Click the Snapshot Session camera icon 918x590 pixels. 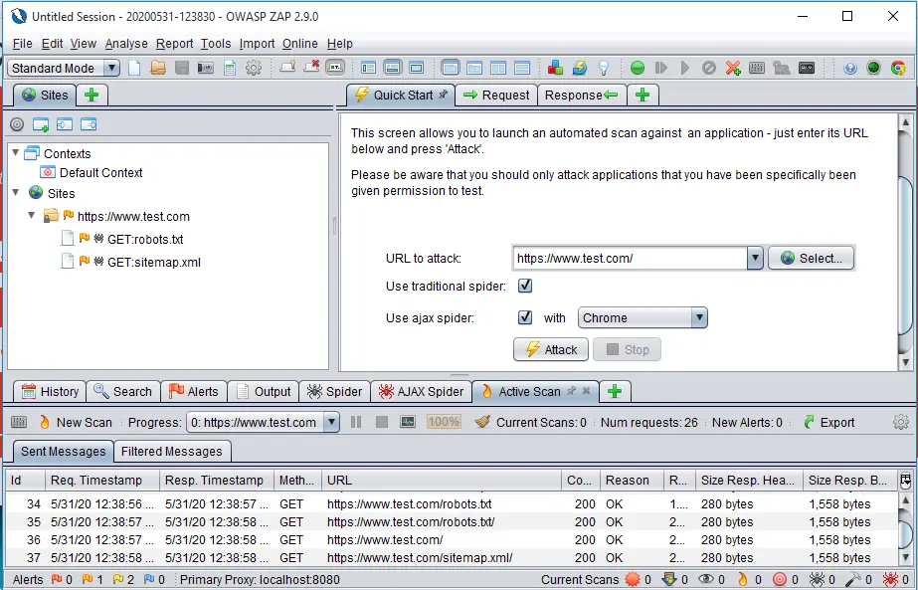click(206, 68)
